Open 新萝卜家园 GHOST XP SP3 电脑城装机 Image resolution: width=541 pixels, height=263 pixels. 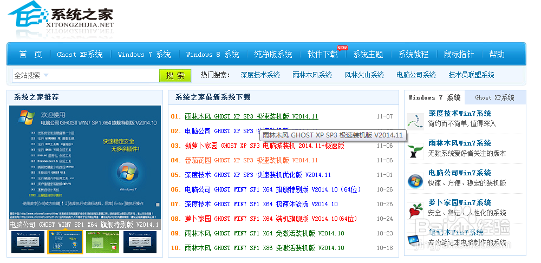(x=264, y=146)
